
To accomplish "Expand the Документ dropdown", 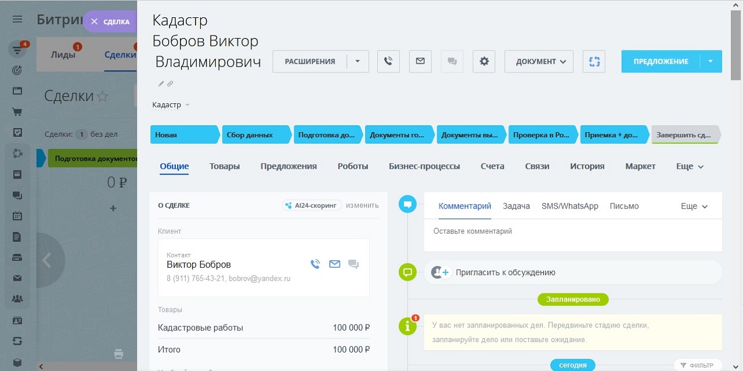I will pyautogui.click(x=539, y=61).
